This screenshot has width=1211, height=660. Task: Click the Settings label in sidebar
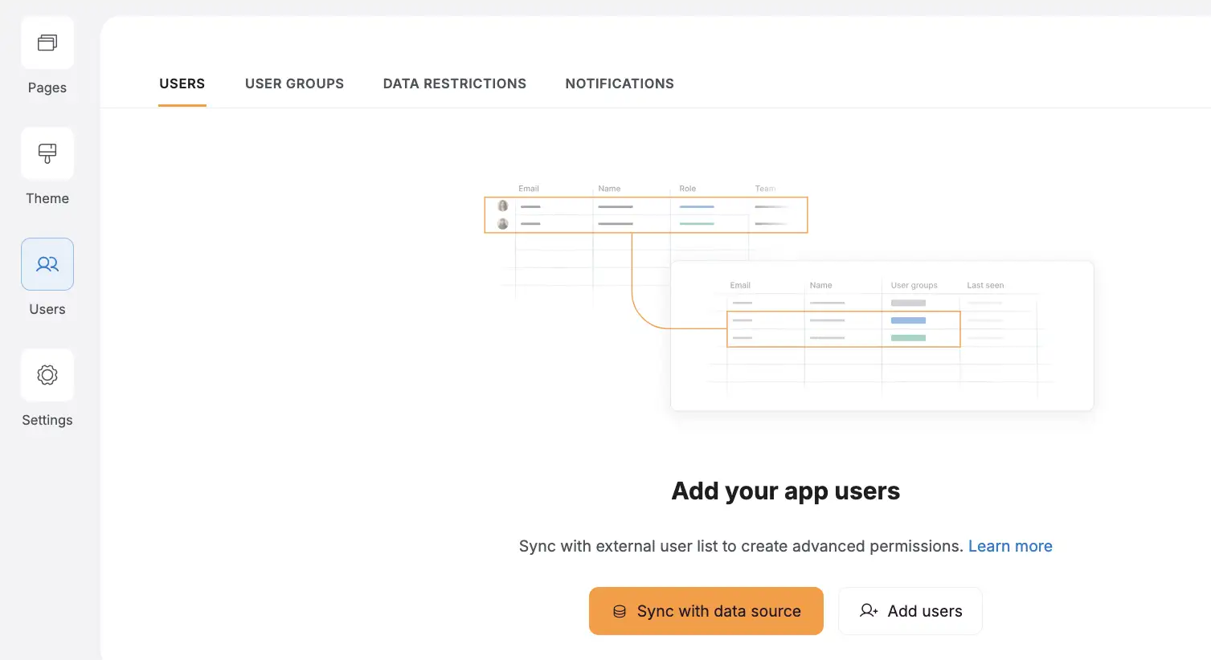(x=47, y=420)
